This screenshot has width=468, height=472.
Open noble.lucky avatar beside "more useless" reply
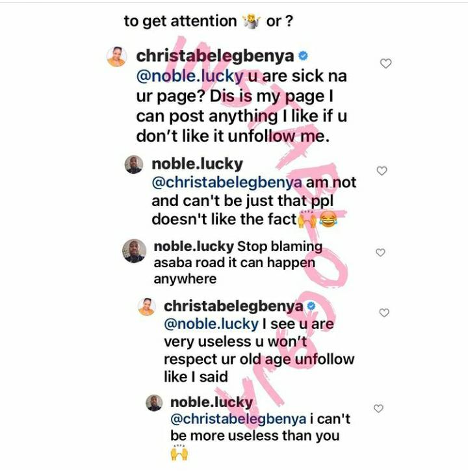(x=154, y=403)
